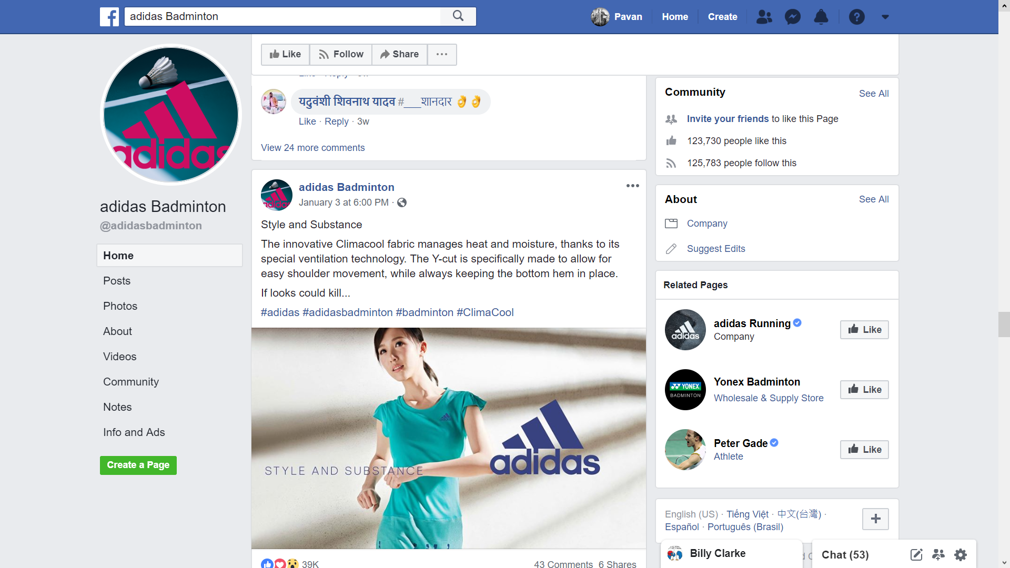
Task: Open Peter Gade profile picture
Action: point(685,450)
